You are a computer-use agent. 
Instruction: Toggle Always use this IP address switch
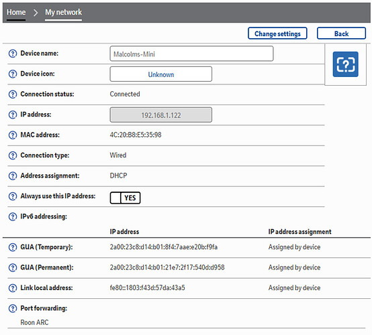pyautogui.click(x=125, y=198)
